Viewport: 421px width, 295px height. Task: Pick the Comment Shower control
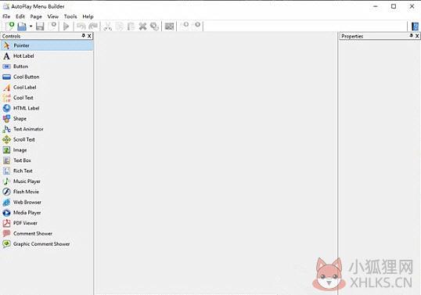click(x=47, y=233)
